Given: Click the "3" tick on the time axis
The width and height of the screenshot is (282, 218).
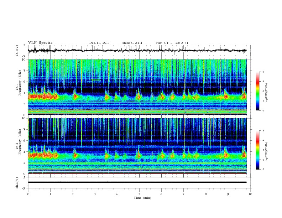Looking at the screenshot, I should point(95,194).
